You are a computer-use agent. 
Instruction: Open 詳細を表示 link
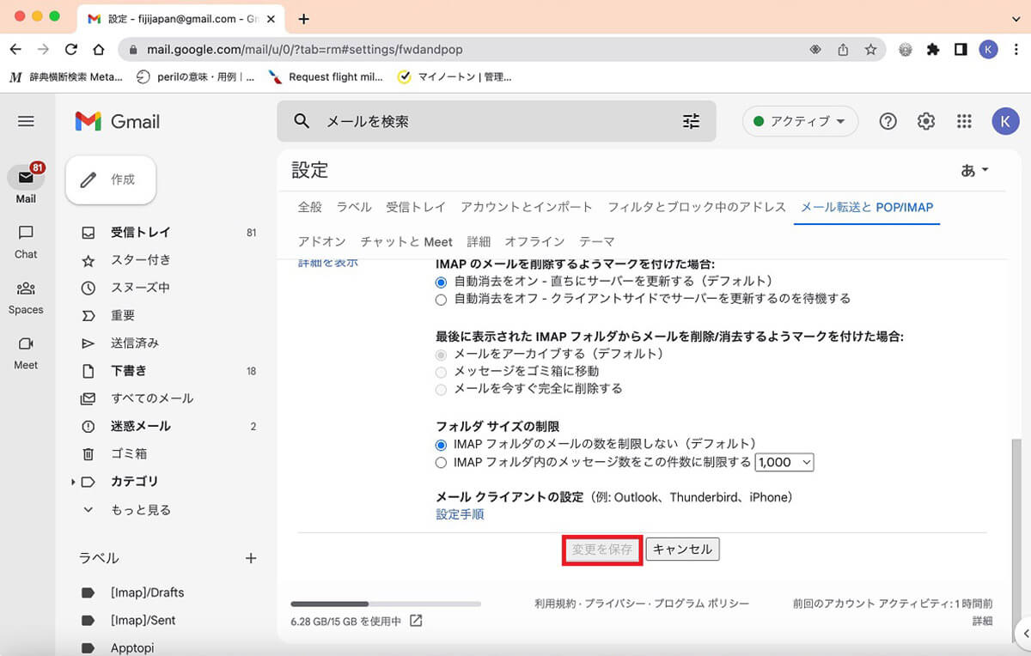click(328, 263)
